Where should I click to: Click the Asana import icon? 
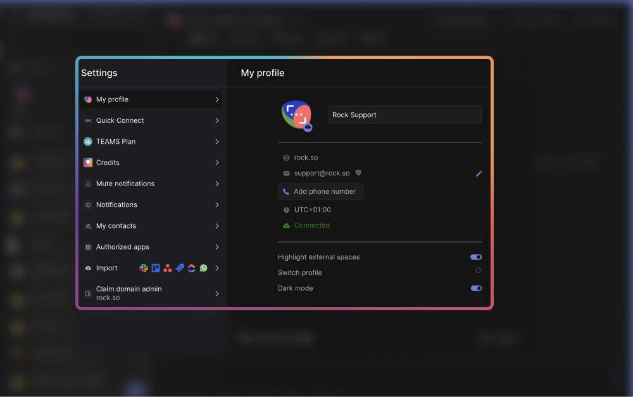[x=167, y=268]
